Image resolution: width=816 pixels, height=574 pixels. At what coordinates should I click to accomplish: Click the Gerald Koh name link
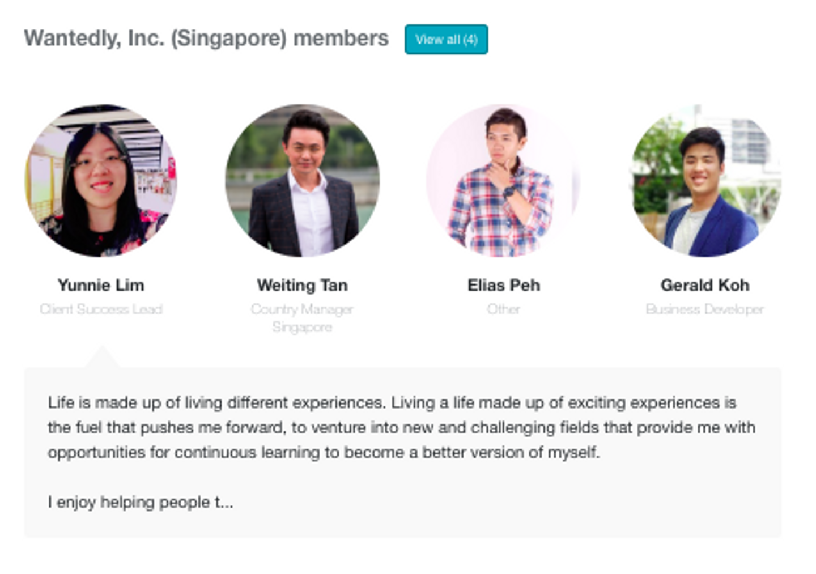coord(705,285)
